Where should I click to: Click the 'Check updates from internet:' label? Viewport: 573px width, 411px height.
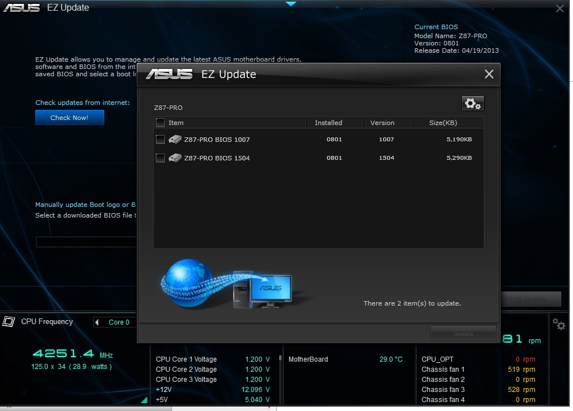coord(82,103)
